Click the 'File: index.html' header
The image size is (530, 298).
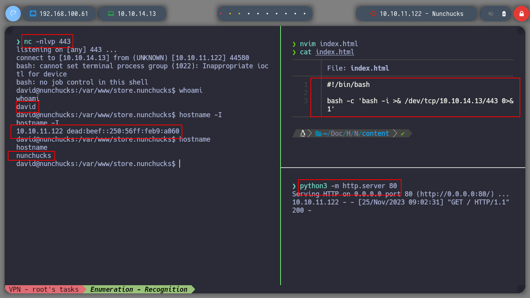[358, 68]
